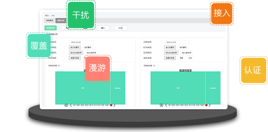Select 按sta数排序 option in the right panel
The height and width of the screenshot is (132, 268).
pyautogui.click(x=187, y=53)
